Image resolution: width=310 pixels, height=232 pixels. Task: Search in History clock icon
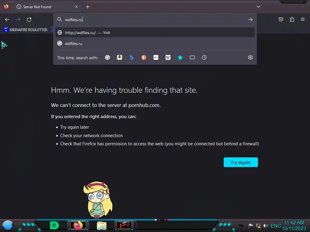click(x=204, y=57)
